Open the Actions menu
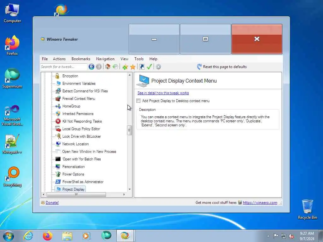The image size is (323, 242). pos(59,59)
